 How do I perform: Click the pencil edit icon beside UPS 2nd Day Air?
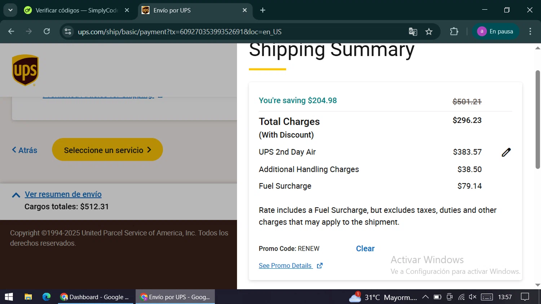pos(506,152)
